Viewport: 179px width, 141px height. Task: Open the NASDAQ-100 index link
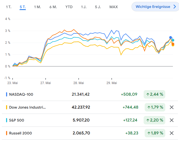[x=21, y=94]
